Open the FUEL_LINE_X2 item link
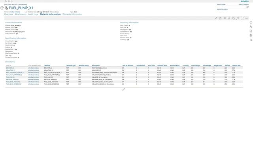The image size is (253, 142). pos(10,77)
